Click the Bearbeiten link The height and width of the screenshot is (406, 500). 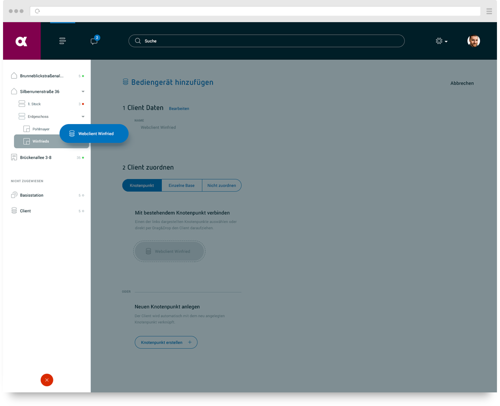tap(179, 108)
